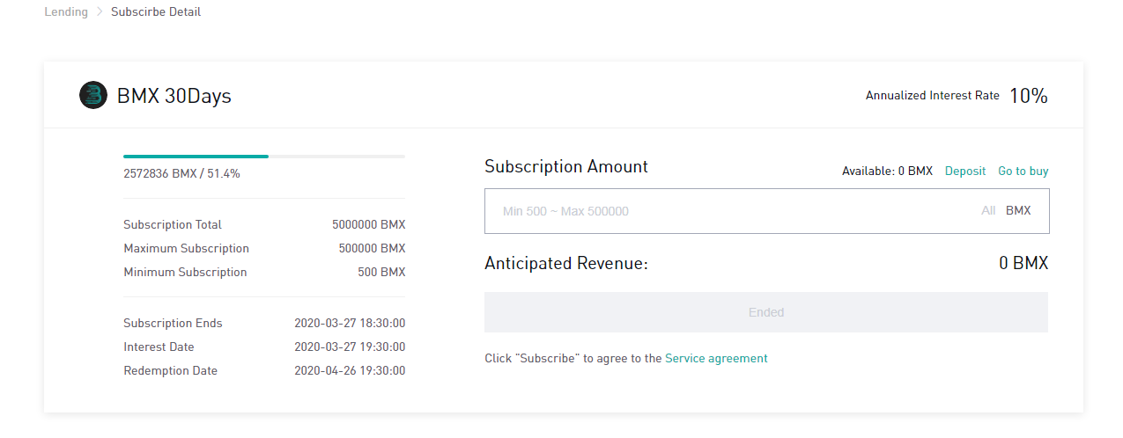Image resolution: width=1123 pixels, height=438 pixels.
Task: Click the disabled Ended button
Action: click(x=765, y=312)
